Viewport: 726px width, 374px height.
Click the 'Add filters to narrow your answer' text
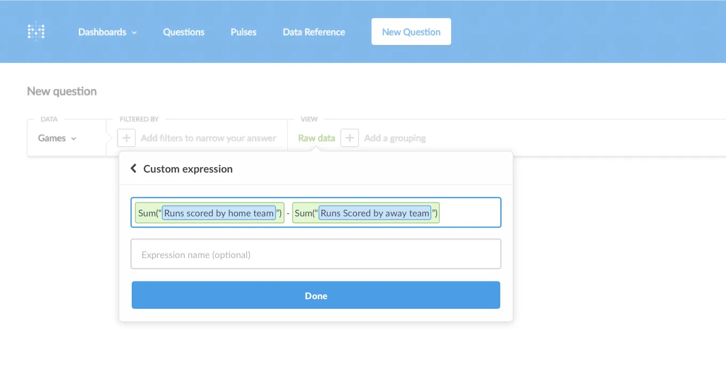[x=208, y=138]
